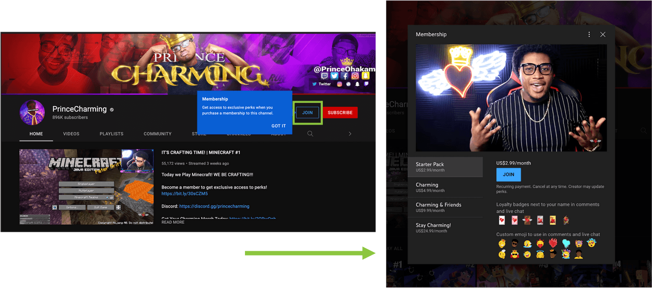Open the globe website icon in banner
This screenshot has width=652, height=288.
[348, 84]
